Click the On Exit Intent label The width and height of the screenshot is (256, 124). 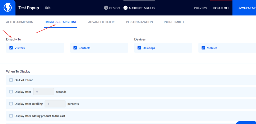(24, 80)
